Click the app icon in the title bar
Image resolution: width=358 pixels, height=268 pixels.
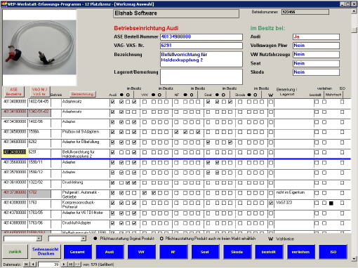pyautogui.click(x=4, y=4)
